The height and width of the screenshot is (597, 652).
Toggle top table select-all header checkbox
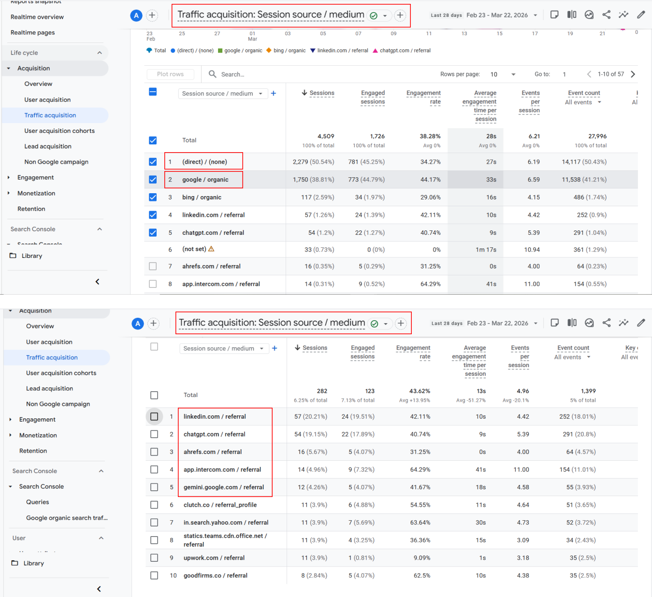coord(153,92)
